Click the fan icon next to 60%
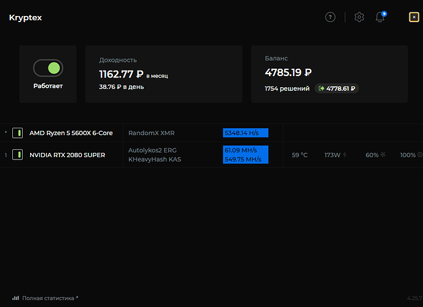423x307 pixels. pyautogui.click(x=383, y=155)
